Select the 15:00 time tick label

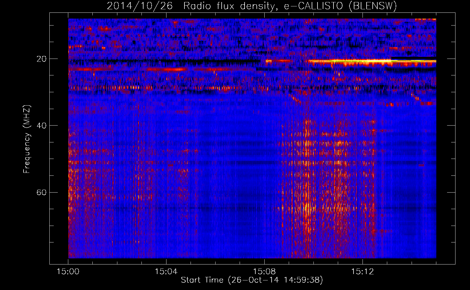[x=68, y=272]
